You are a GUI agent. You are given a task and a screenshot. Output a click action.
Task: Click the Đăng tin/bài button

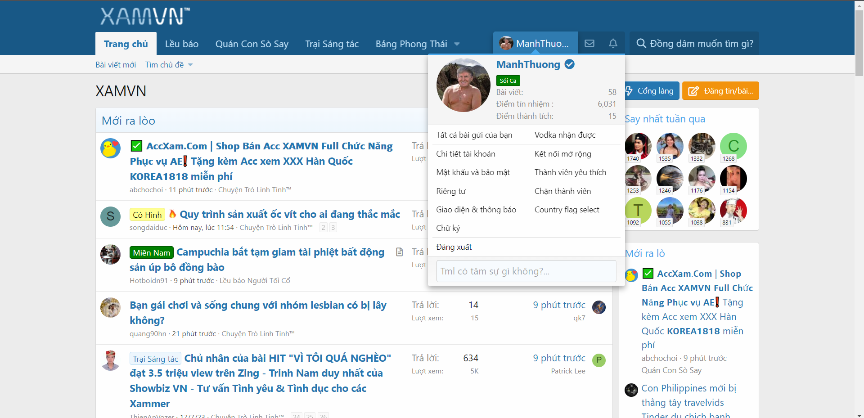720,91
